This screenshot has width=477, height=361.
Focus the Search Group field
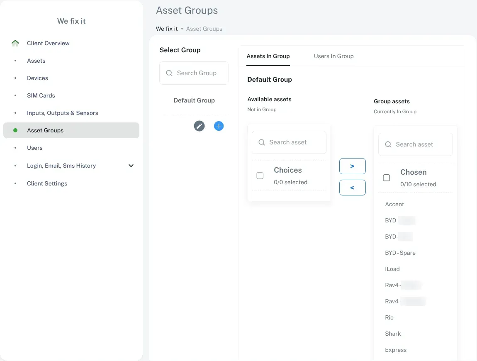[x=194, y=73]
